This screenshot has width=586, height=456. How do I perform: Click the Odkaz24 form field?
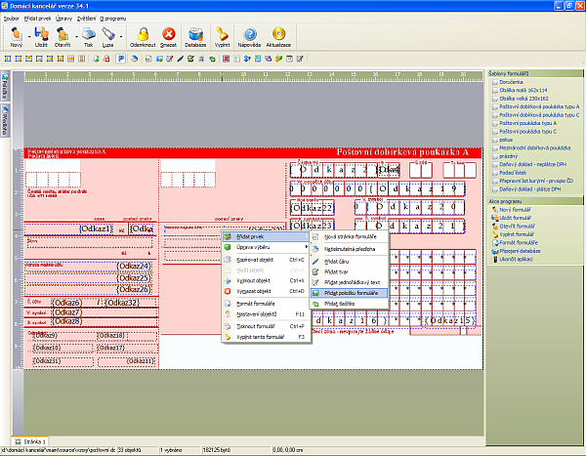134,266
